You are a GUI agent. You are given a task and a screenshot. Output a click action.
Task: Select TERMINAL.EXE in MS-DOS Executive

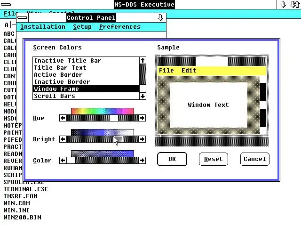(26, 189)
